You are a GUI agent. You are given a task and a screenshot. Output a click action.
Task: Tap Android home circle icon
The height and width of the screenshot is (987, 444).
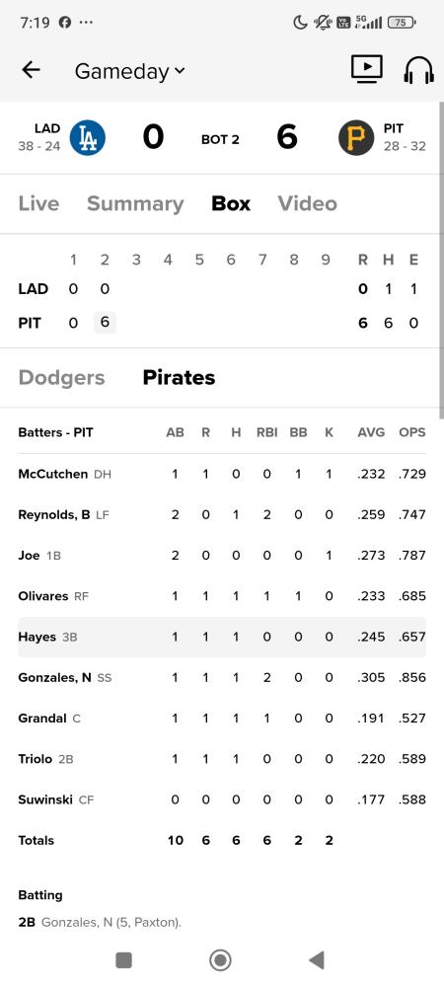[x=220, y=960]
